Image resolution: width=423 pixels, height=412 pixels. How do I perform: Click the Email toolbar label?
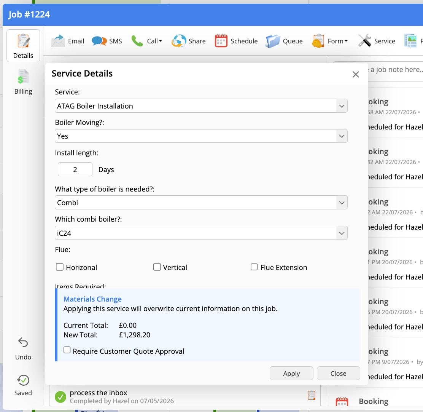point(76,41)
